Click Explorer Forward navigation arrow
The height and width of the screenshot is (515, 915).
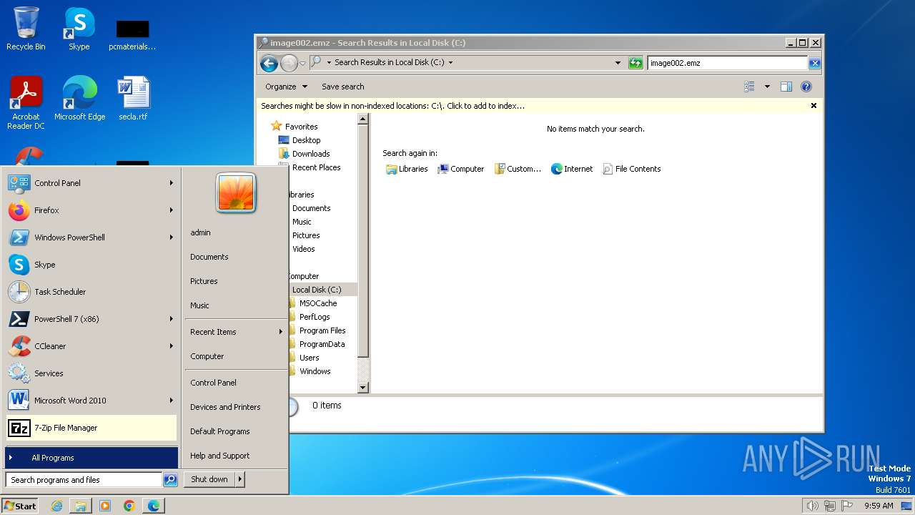[x=289, y=63]
